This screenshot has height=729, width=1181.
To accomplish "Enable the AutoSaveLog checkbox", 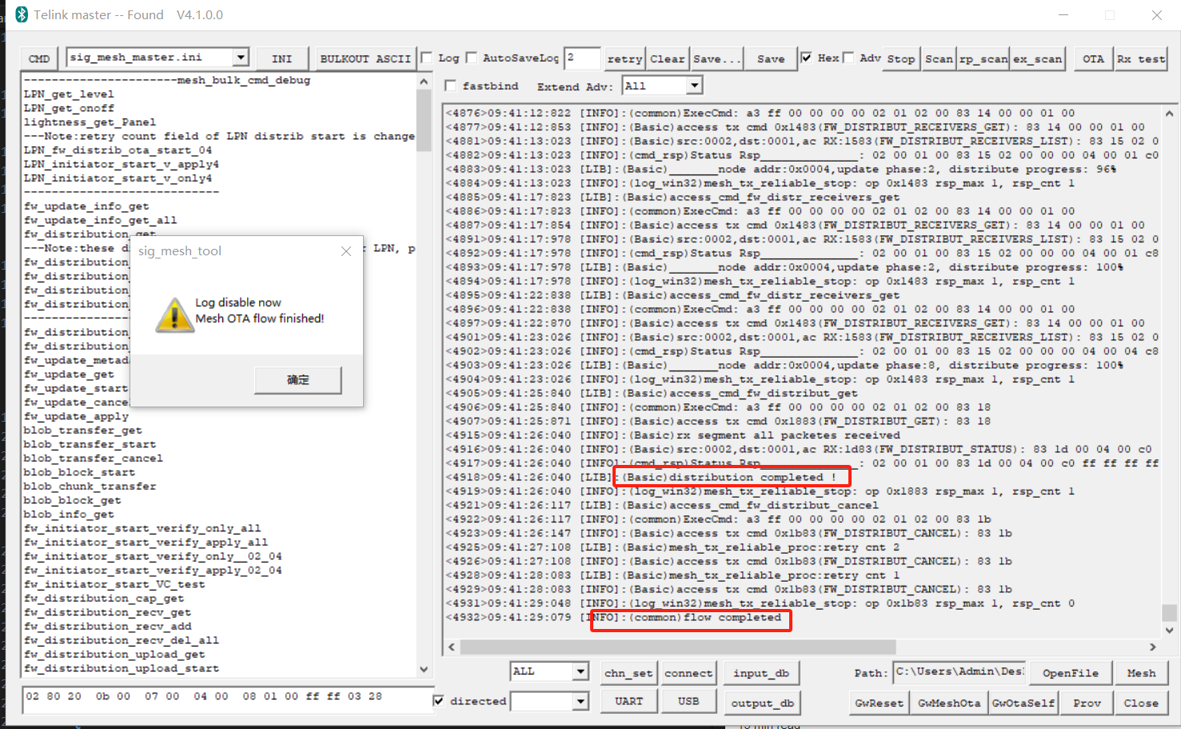I will point(472,58).
